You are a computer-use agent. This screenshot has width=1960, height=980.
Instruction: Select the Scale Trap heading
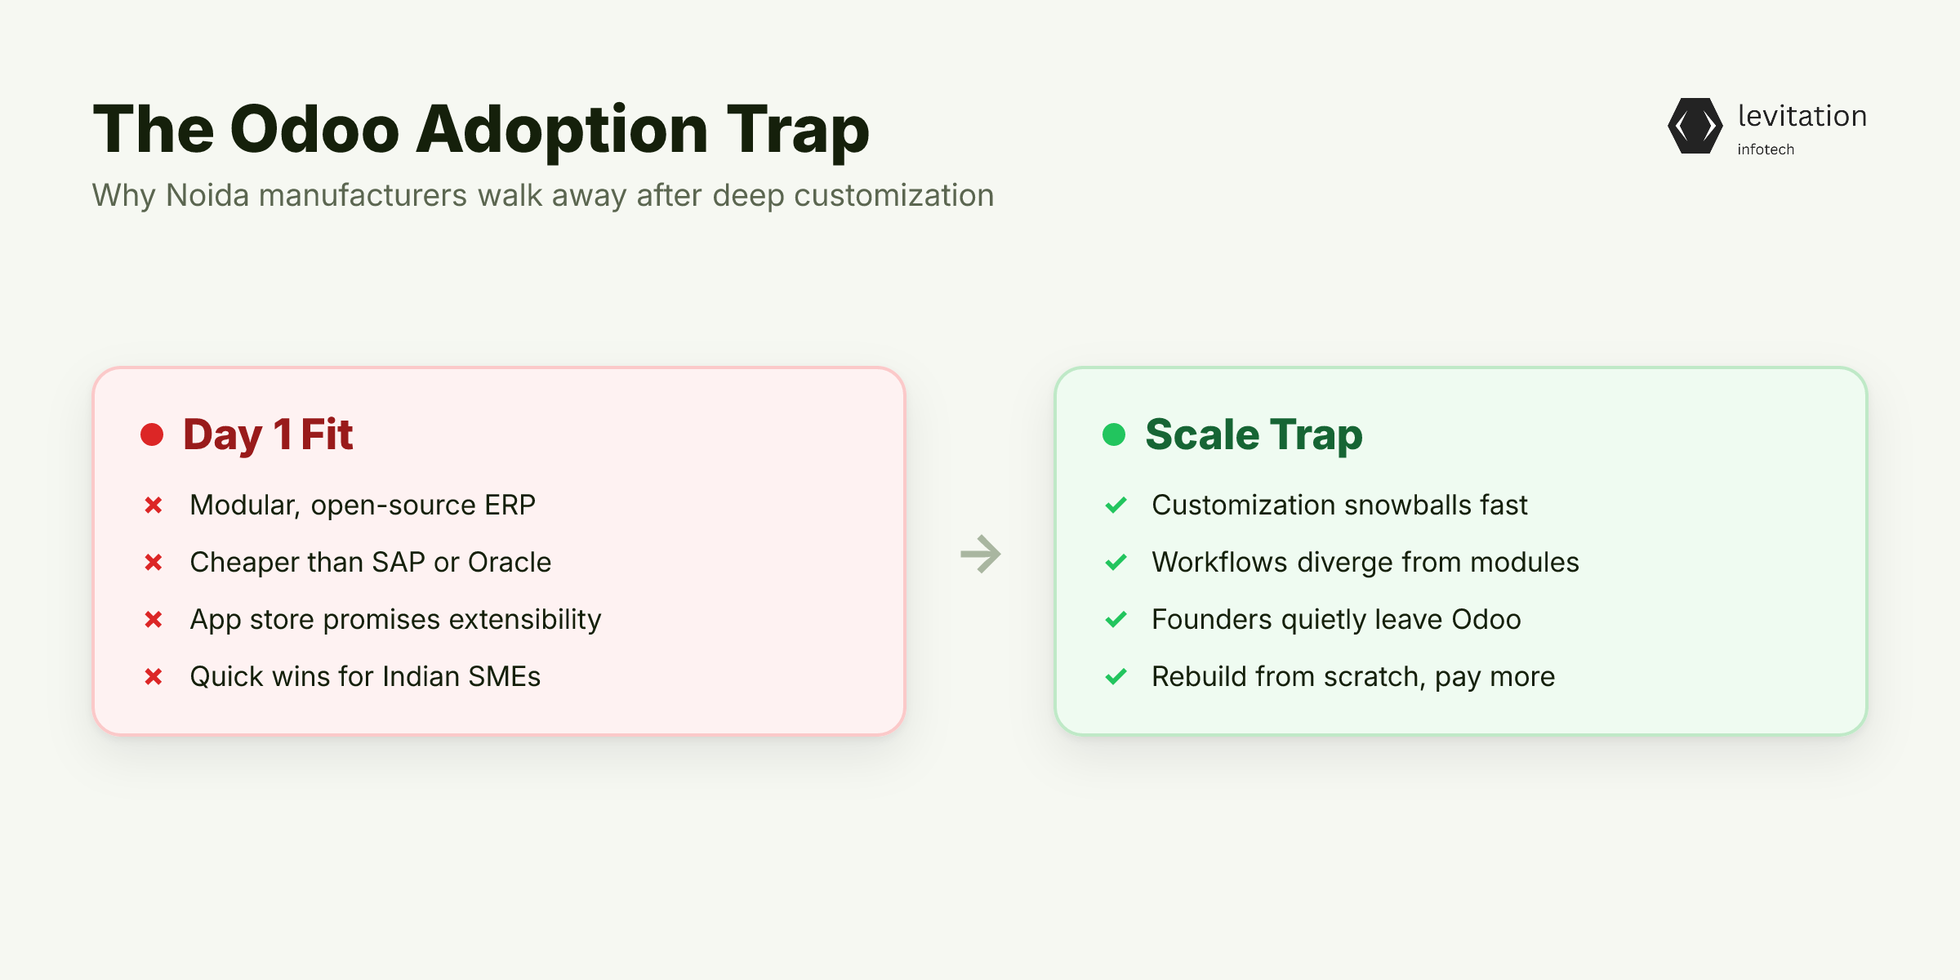coord(1254,434)
